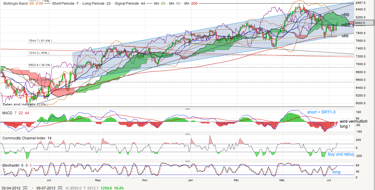Click the Mrz label on time axis

pos(236,180)
